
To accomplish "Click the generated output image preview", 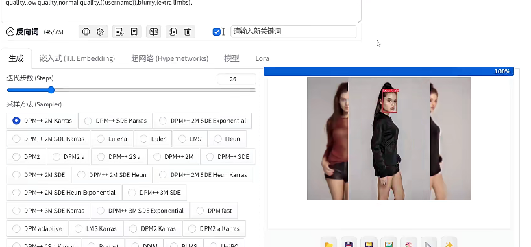I will pyautogui.click(x=388, y=139).
